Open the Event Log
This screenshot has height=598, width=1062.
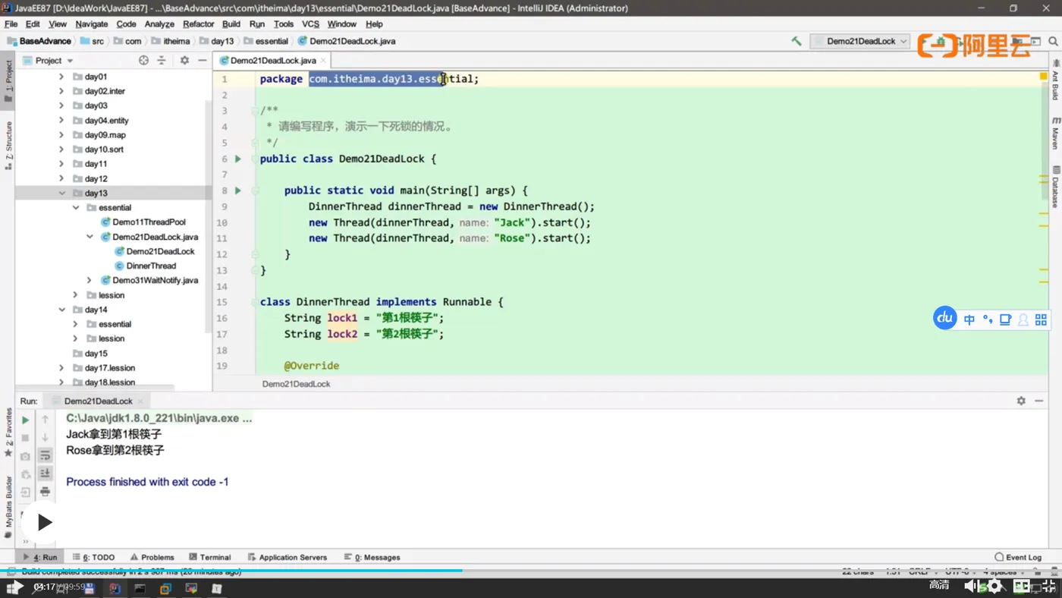click(1018, 557)
